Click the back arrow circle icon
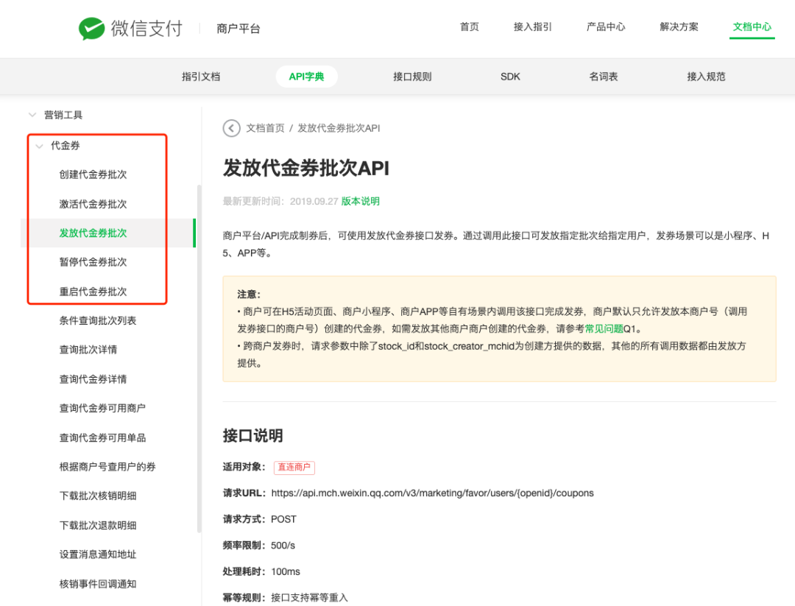The image size is (795, 606). [x=231, y=128]
